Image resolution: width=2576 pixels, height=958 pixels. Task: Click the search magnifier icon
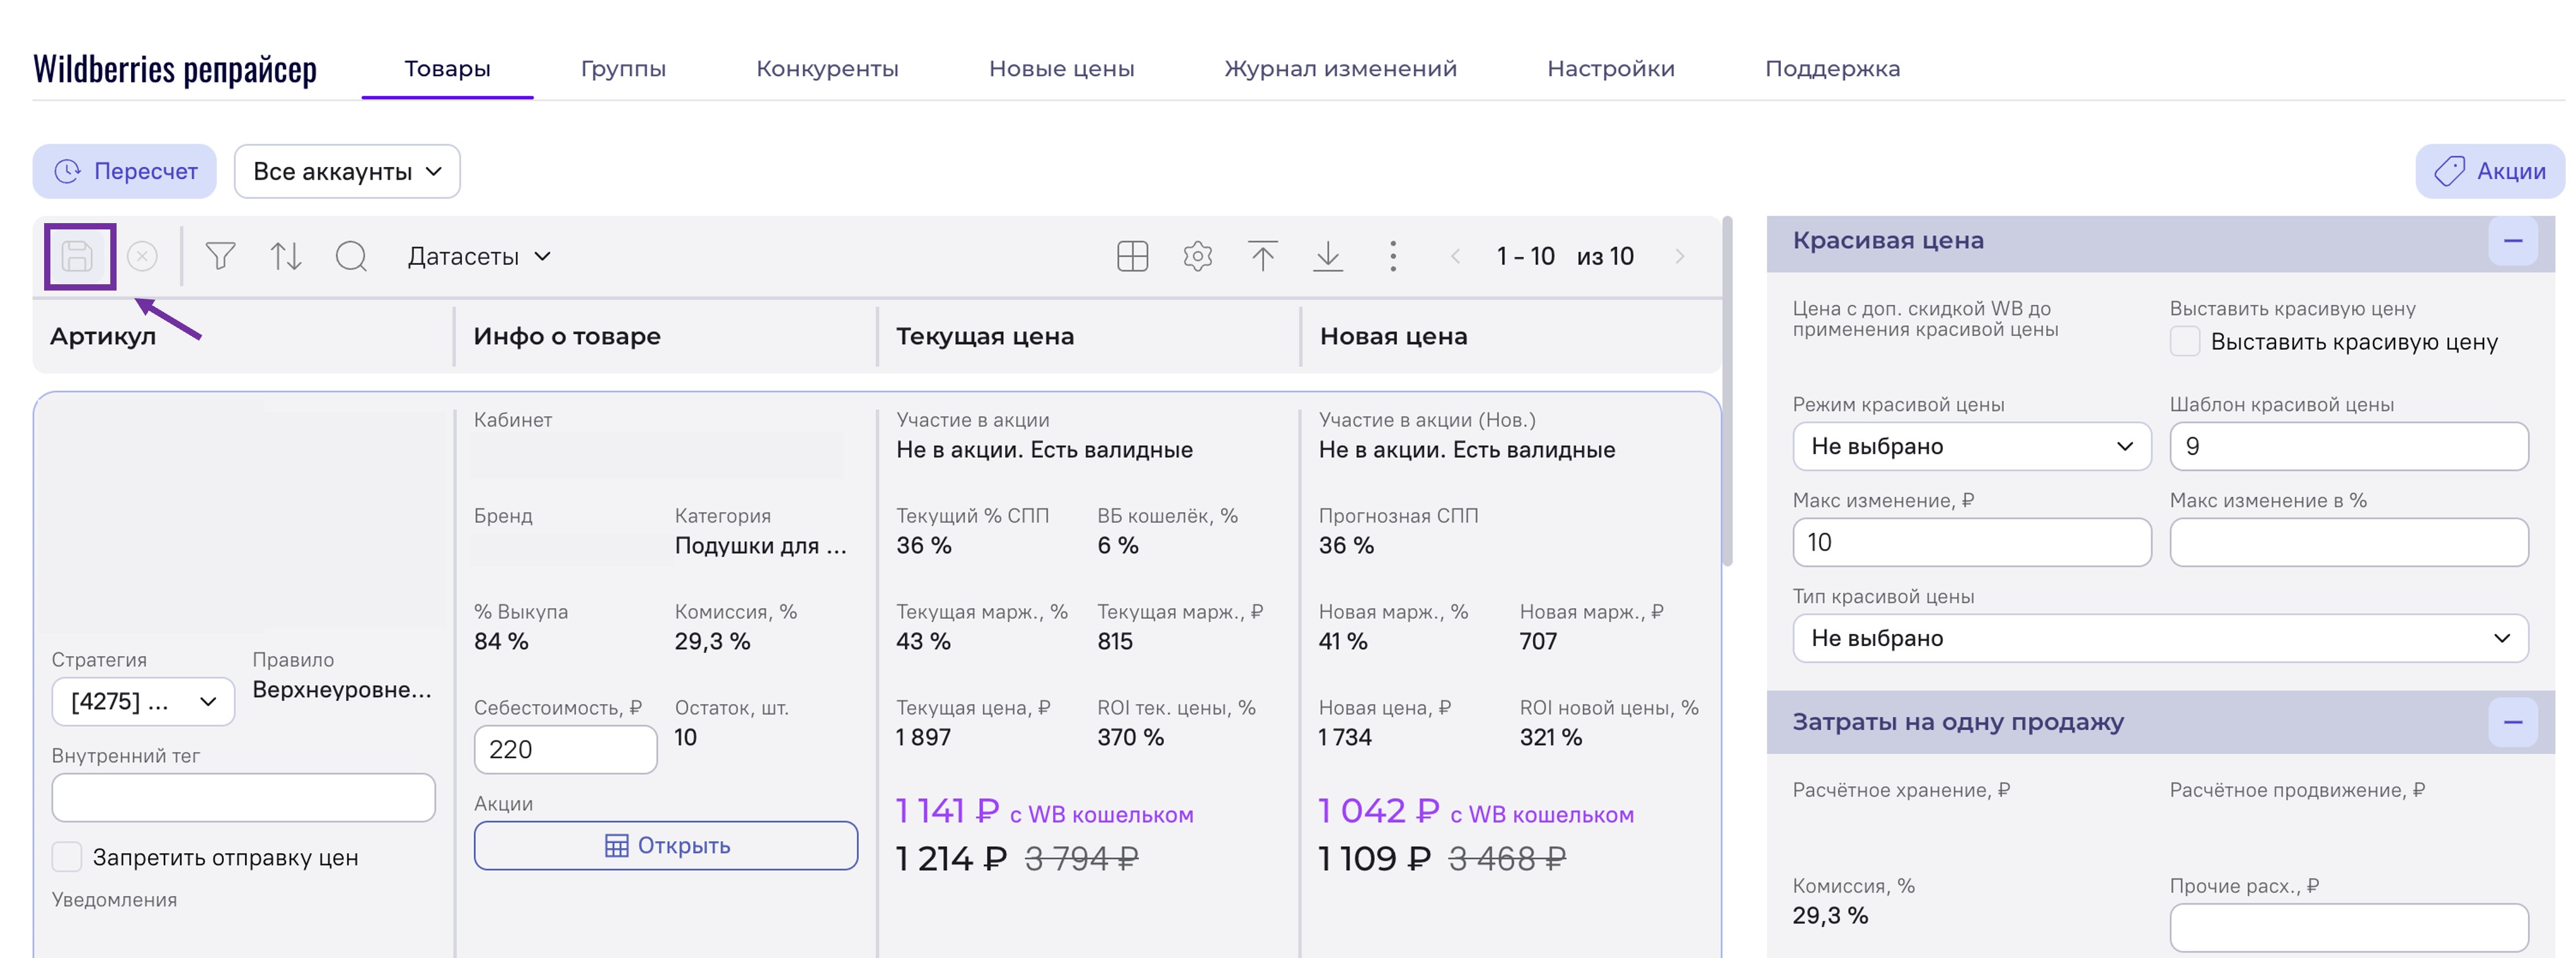351,257
